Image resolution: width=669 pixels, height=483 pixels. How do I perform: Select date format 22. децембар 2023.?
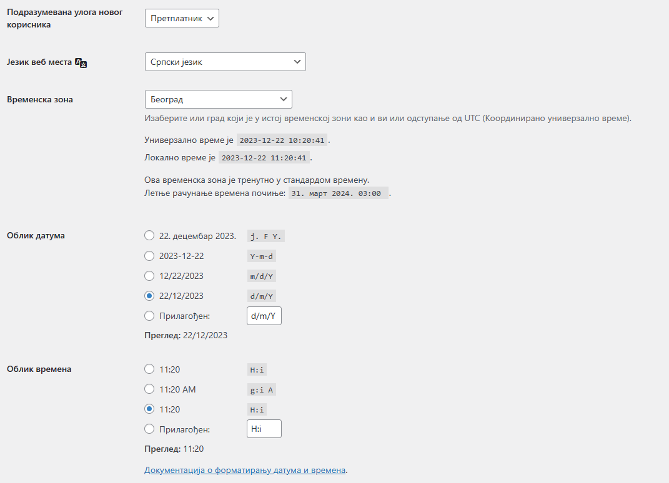(x=149, y=235)
